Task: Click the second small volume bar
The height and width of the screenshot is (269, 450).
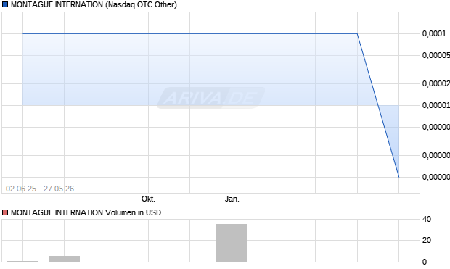Action: coord(65,259)
